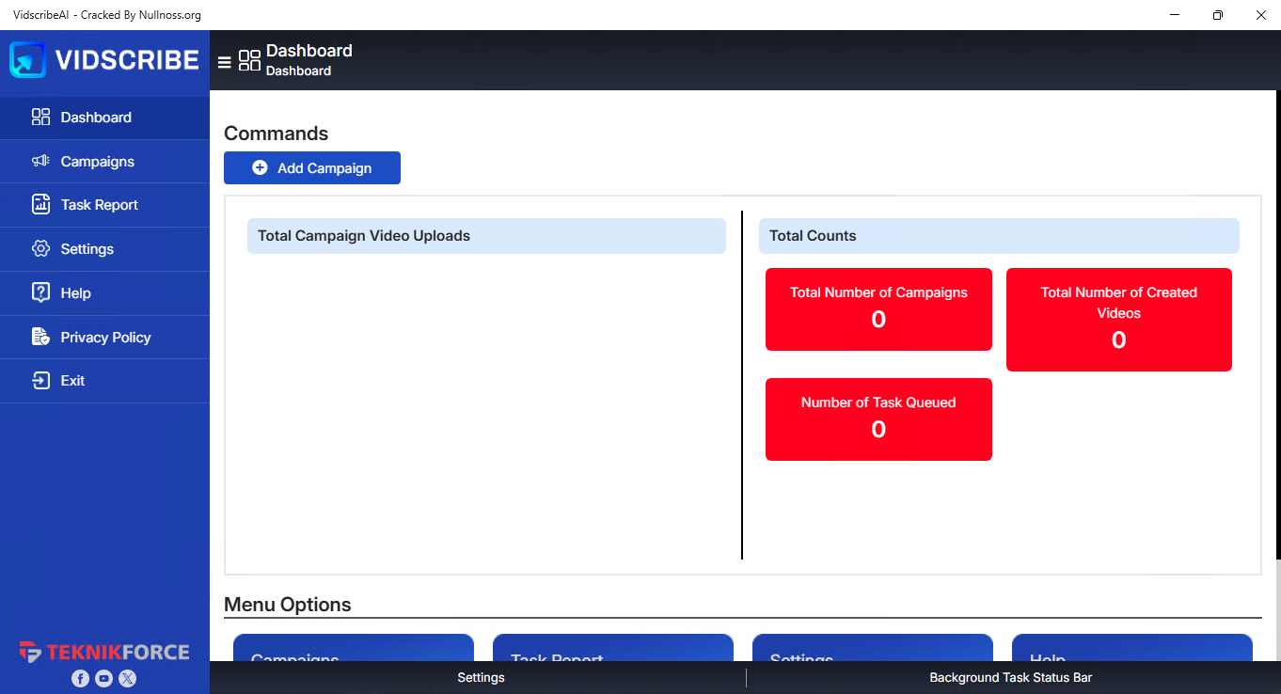Screen dimensions: 1281x694
Task: Click the Total Number of Created Videos card
Action: point(1119,320)
